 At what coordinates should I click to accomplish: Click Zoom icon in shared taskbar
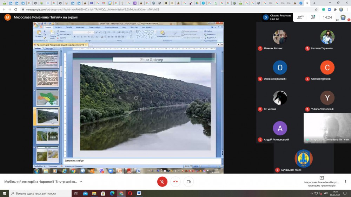111,171
